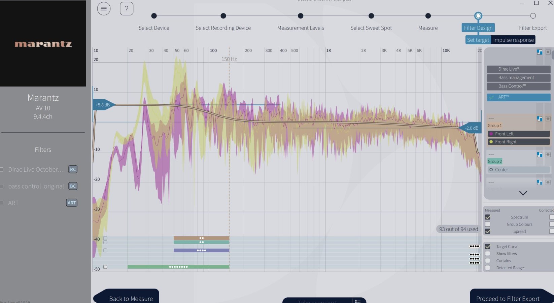
Task: Enable the Show filters checkbox
Action: point(488,254)
